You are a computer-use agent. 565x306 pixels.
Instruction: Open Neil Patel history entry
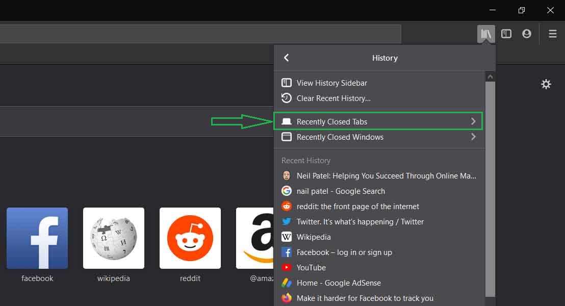(386, 176)
